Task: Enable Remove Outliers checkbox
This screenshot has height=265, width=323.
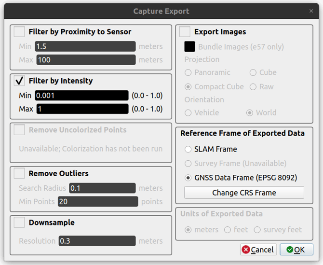Action: pyautogui.click(x=19, y=173)
